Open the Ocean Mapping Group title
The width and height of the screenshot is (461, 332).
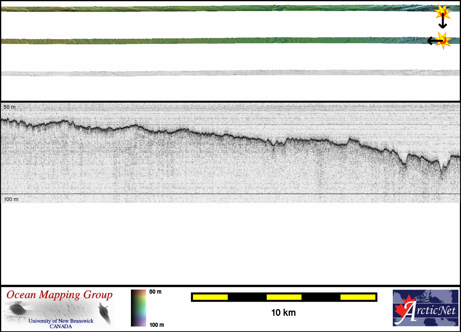(59, 295)
